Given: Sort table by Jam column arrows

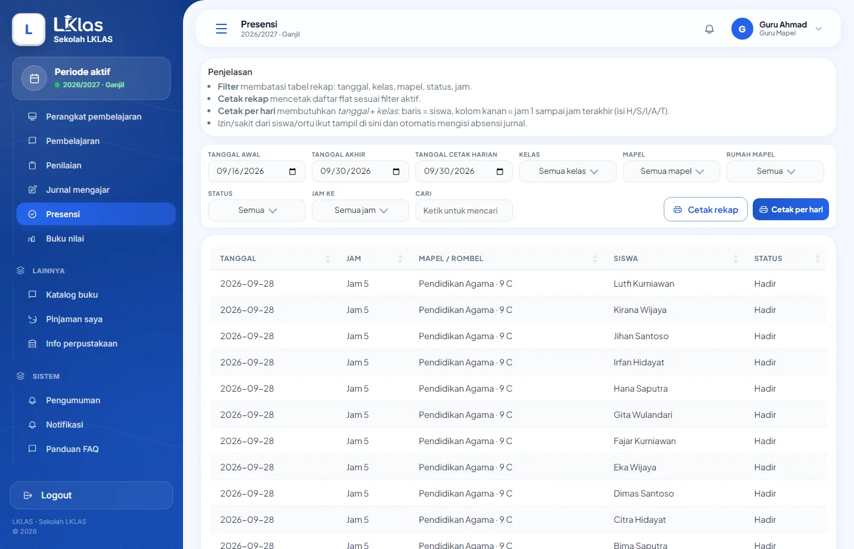Looking at the screenshot, I should point(400,259).
